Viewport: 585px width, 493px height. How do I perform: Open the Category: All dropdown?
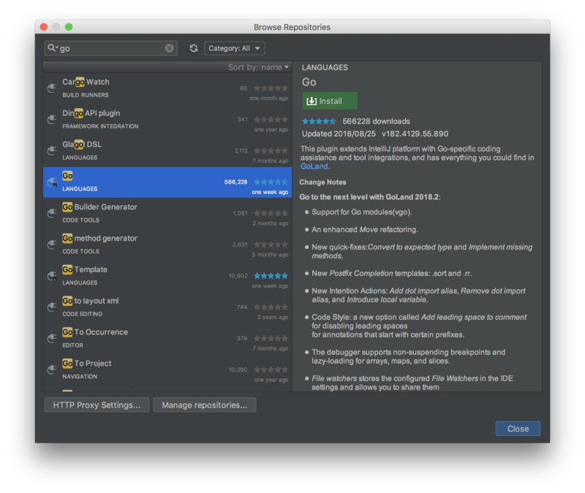[x=234, y=48]
